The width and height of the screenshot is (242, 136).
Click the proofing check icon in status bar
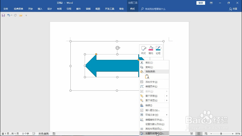pyautogui.click(x=34, y=133)
